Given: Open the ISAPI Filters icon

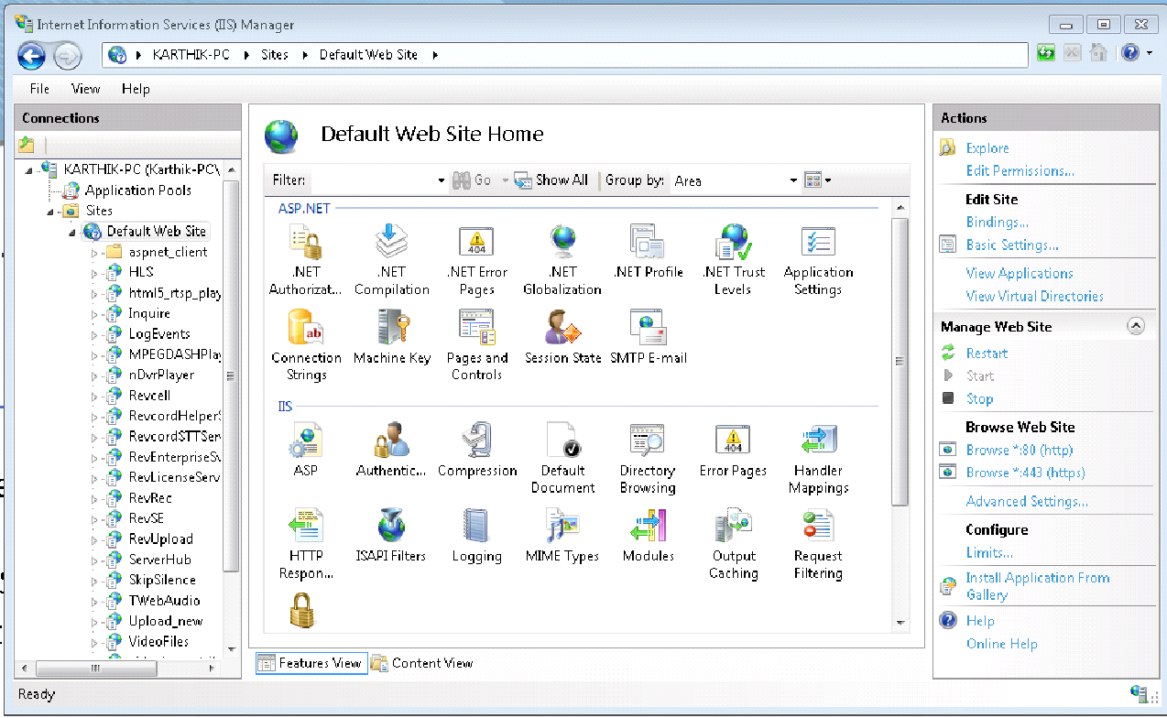Looking at the screenshot, I should point(392,527).
